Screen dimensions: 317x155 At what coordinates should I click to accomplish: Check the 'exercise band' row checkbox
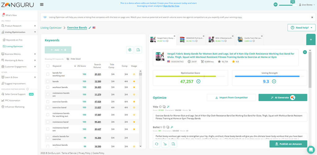pyautogui.click(x=48, y=107)
